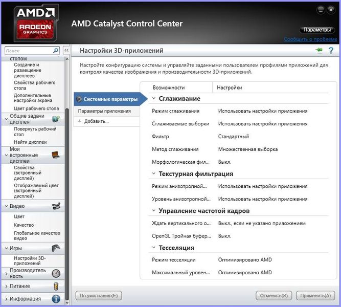
Task: Select Системные параметры tab
Action: 110,99
